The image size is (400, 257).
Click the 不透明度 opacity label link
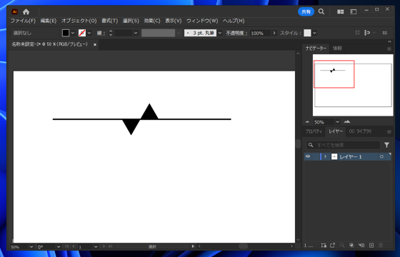[x=236, y=33]
